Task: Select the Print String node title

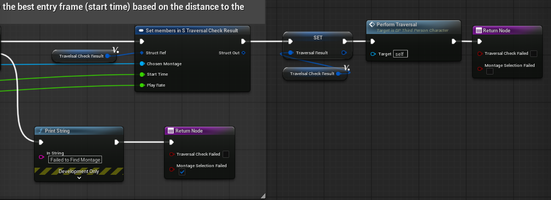Action: tap(57, 131)
